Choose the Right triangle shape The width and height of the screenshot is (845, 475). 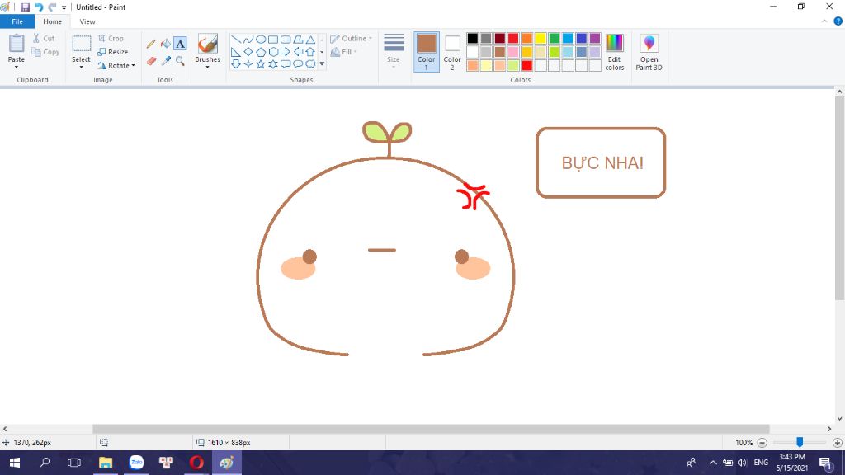coord(236,52)
